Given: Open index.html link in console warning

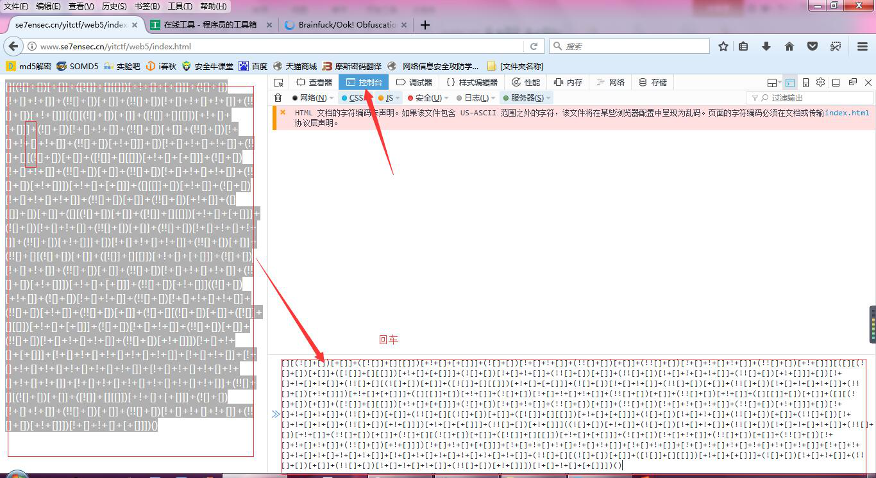Looking at the screenshot, I should pyautogui.click(x=847, y=113).
